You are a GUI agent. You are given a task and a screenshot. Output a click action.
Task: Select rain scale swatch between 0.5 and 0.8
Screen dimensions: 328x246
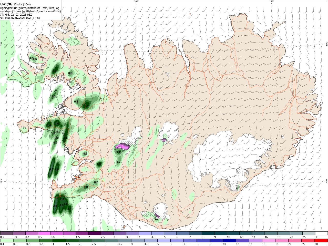pos(33,240)
